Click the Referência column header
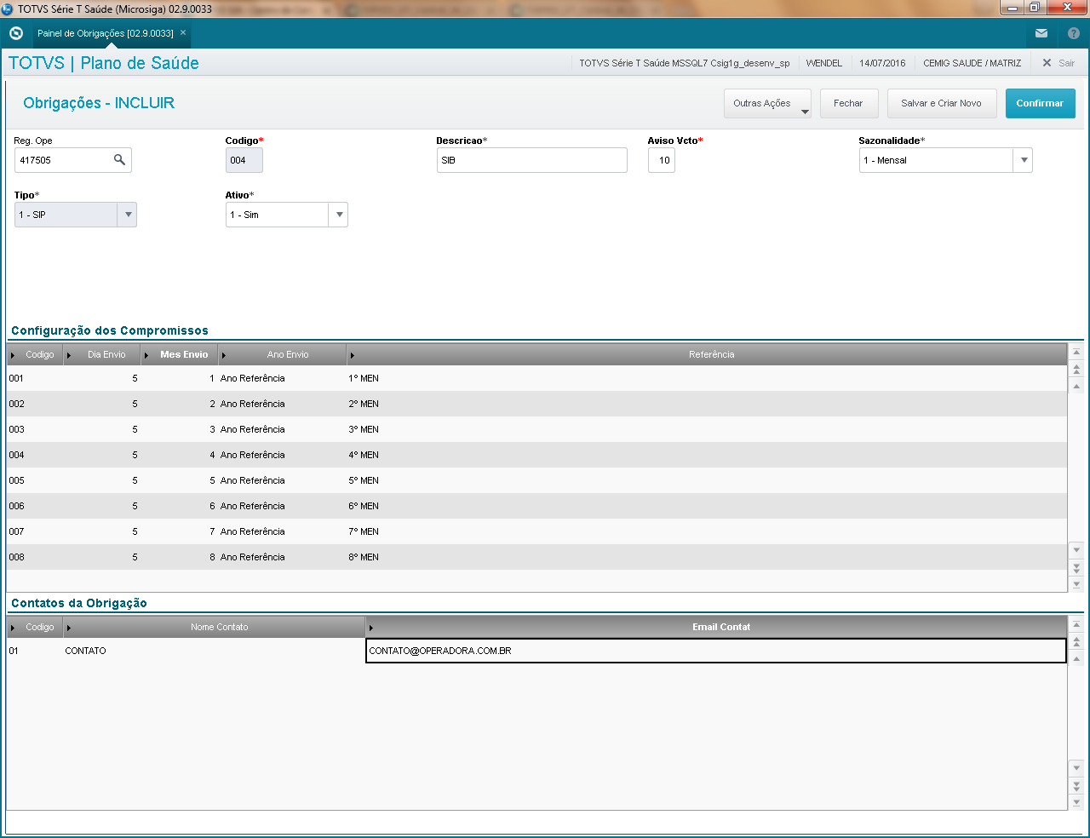Viewport: 1090px width, 838px height. (708, 354)
